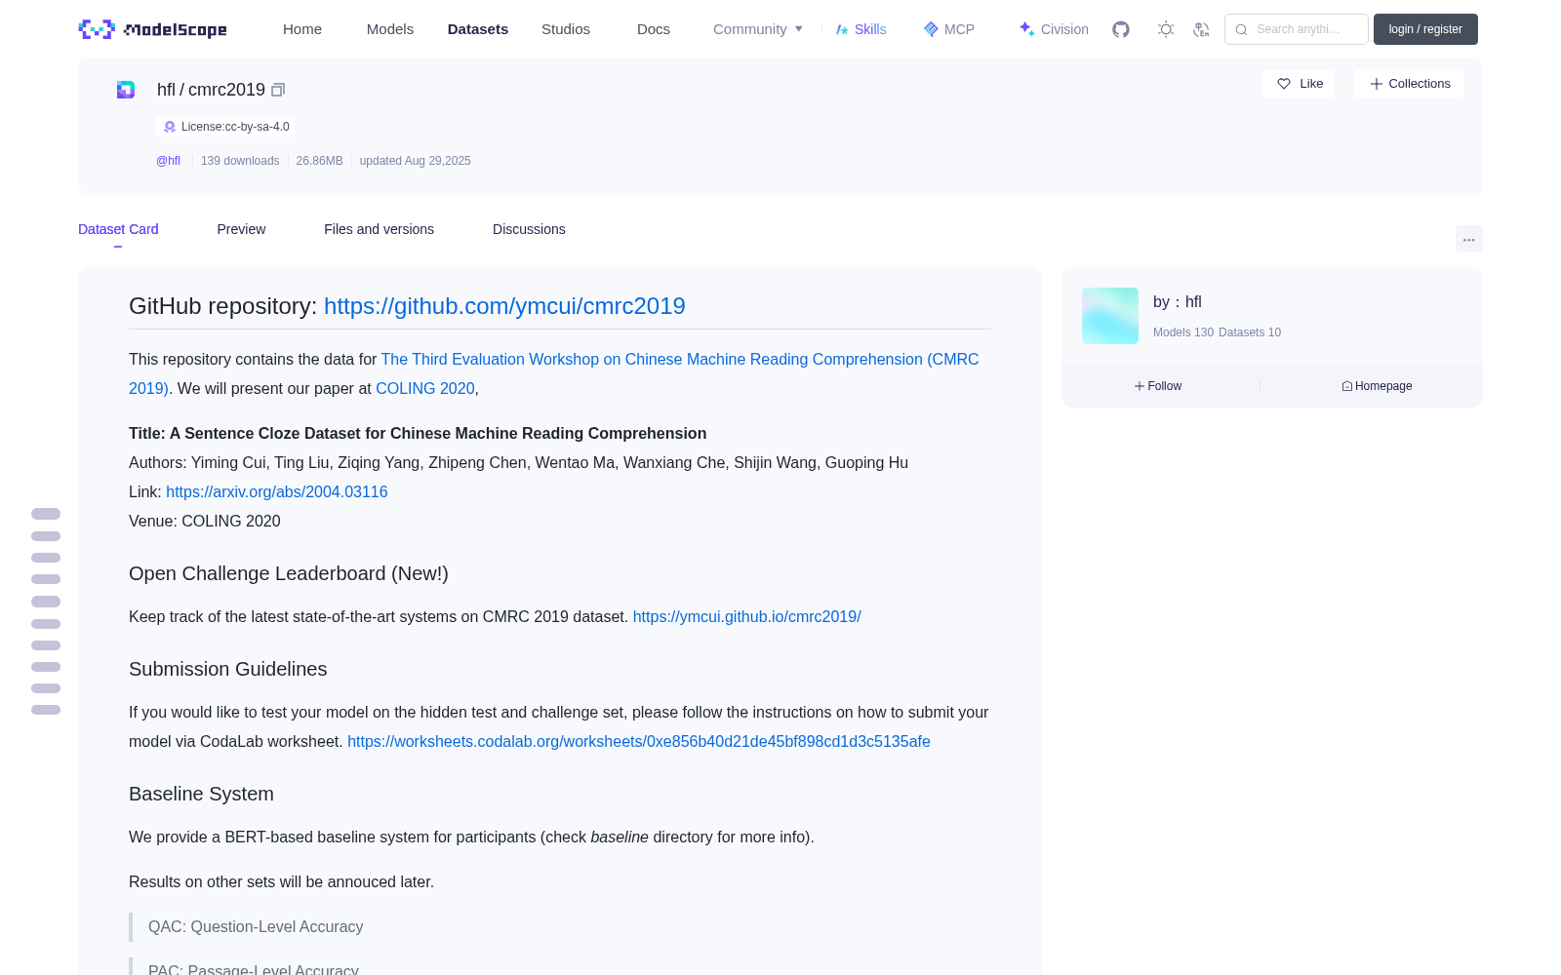1561x975 pixels.
Task: Follow the hfl organization
Action: tap(1158, 386)
